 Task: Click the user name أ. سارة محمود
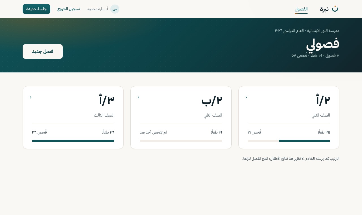pyautogui.click(x=98, y=9)
